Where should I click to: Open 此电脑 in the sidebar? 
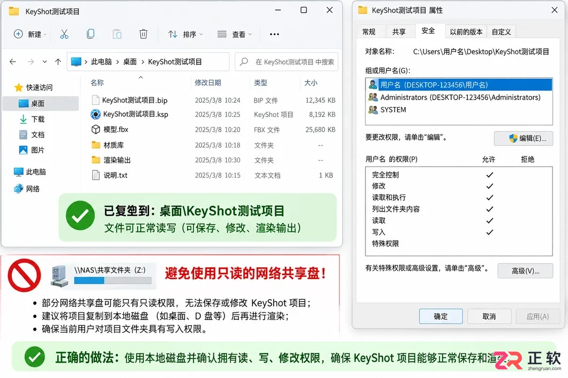click(30, 172)
